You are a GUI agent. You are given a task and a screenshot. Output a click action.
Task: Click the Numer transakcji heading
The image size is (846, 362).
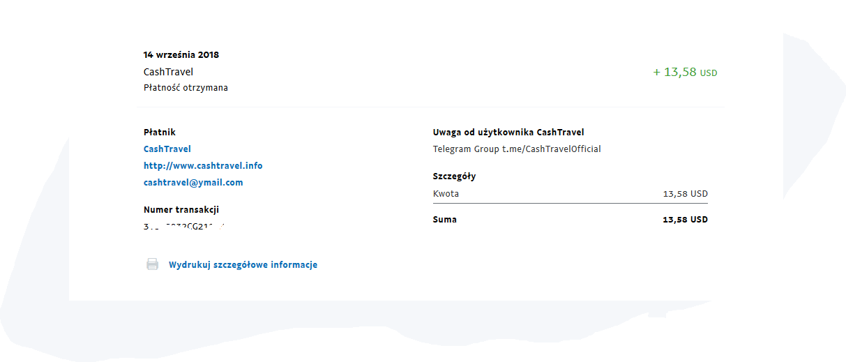181,210
